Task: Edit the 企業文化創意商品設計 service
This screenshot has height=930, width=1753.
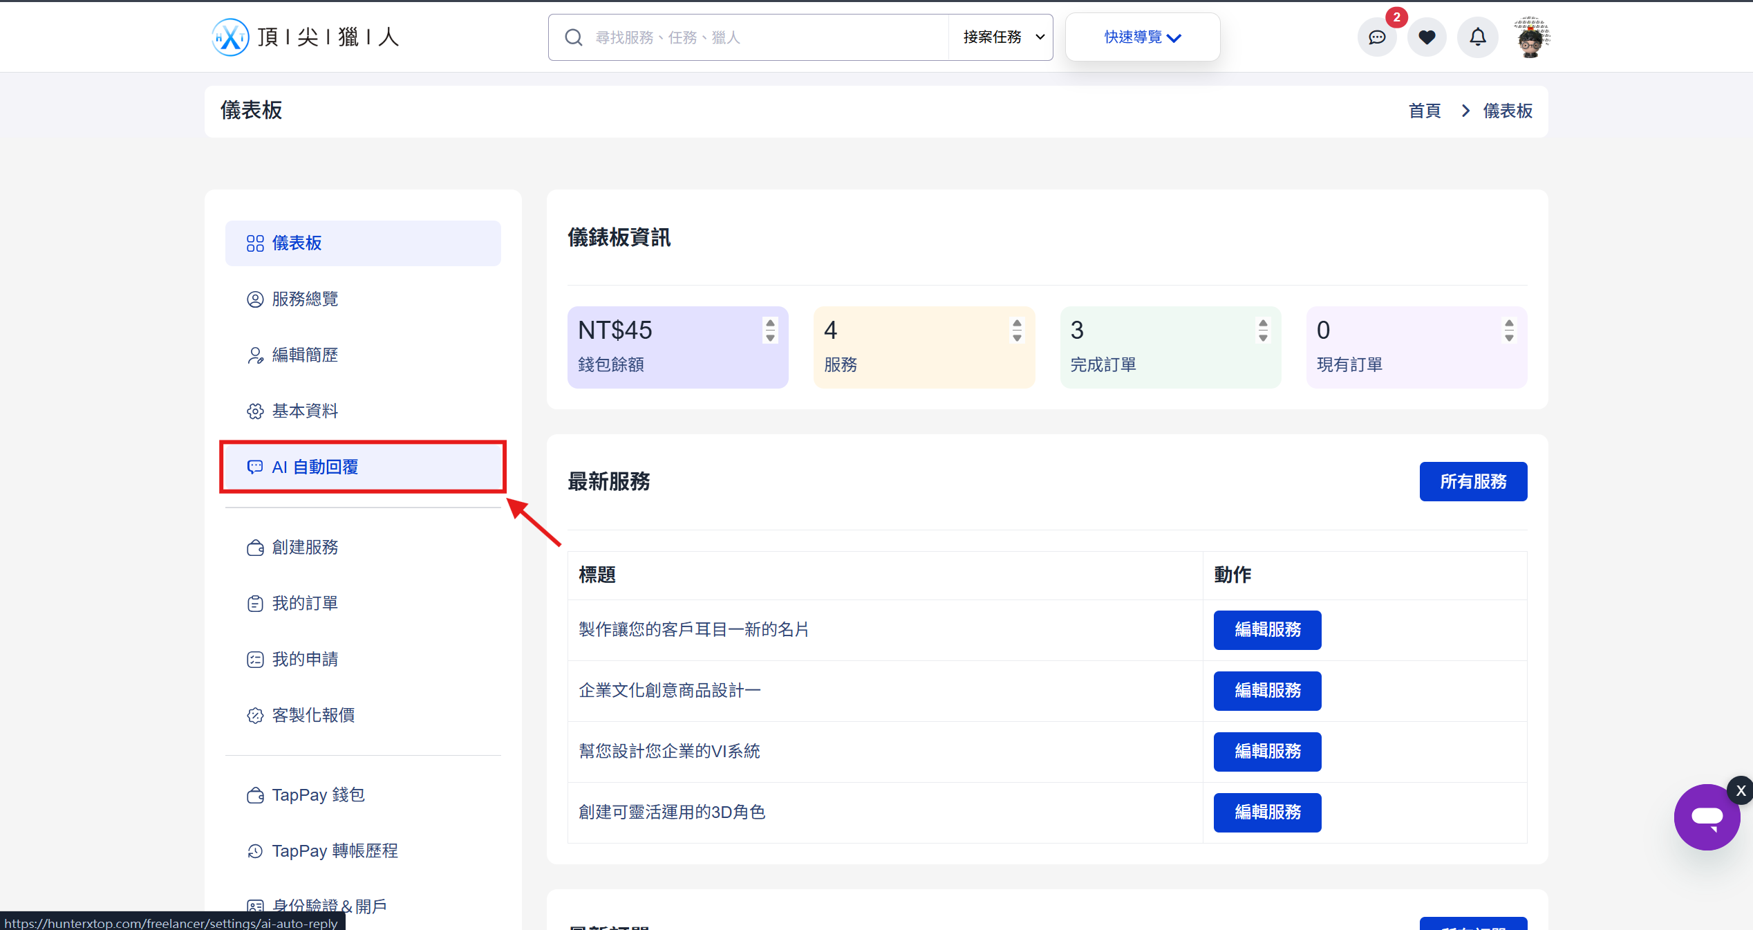Action: [1267, 691]
